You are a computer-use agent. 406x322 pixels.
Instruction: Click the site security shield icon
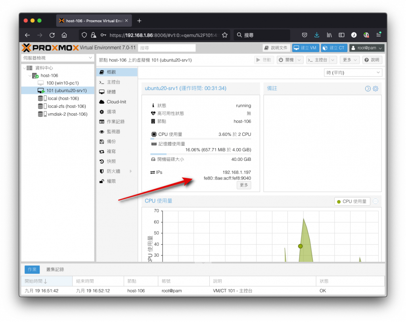tap(84, 35)
